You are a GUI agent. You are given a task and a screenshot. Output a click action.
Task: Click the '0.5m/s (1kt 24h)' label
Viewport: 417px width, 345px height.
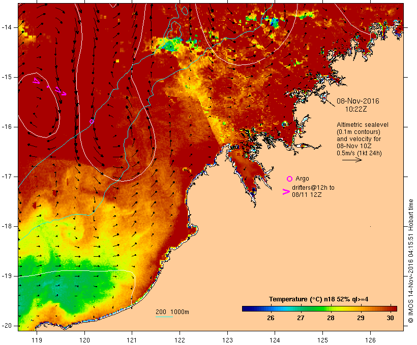tap(359, 153)
